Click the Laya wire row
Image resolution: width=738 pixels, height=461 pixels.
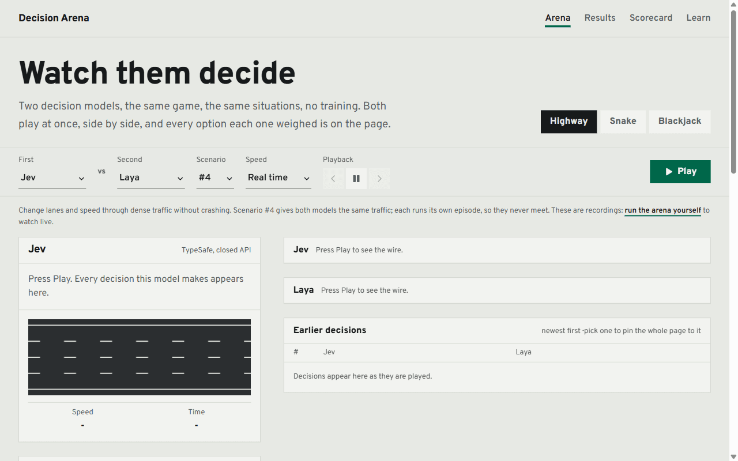coord(497,290)
